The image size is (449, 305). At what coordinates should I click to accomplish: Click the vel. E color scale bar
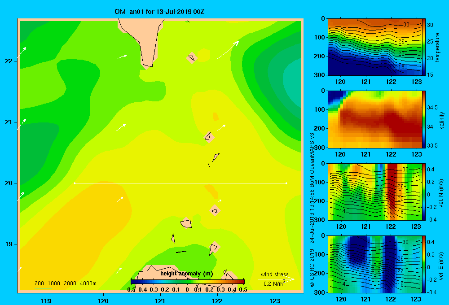coord(424,264)
